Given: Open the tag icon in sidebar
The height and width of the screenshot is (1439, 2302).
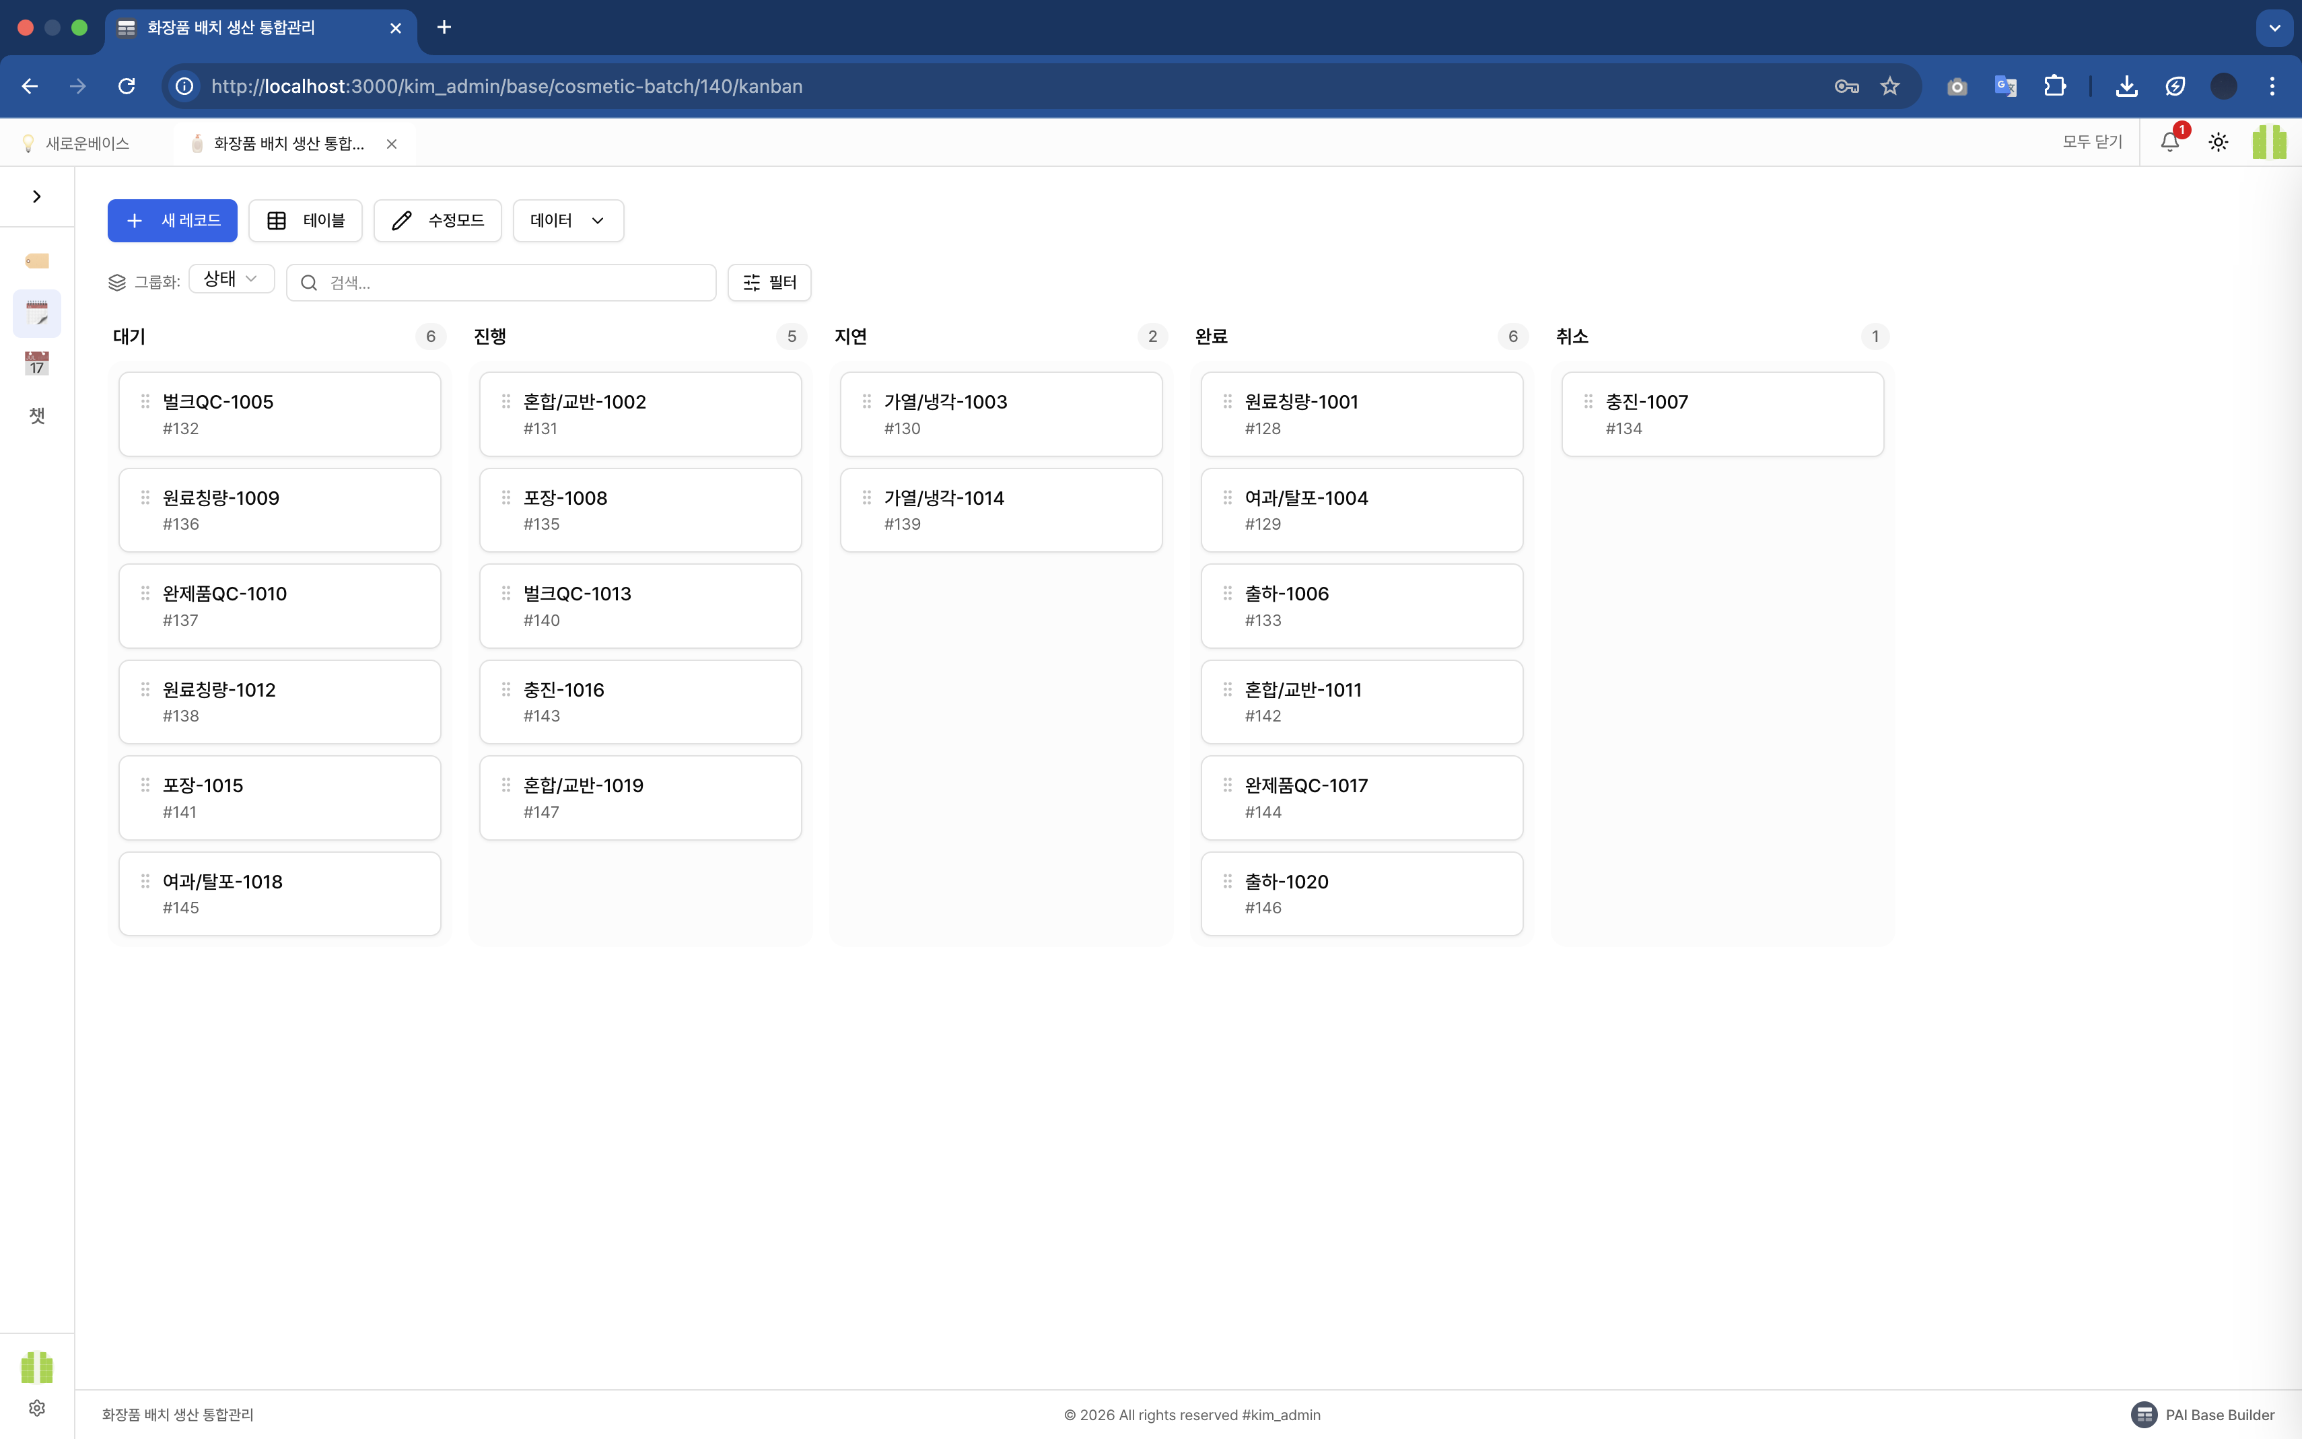Looking at the screenshot, I should pyautogui.click(x=36, y=260).
